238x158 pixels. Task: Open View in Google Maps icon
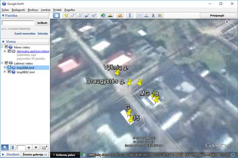[160, 16]
